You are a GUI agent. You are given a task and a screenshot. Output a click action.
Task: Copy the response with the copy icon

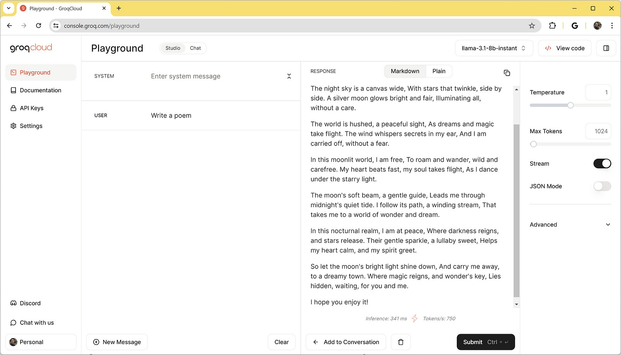tap(507, 73)
